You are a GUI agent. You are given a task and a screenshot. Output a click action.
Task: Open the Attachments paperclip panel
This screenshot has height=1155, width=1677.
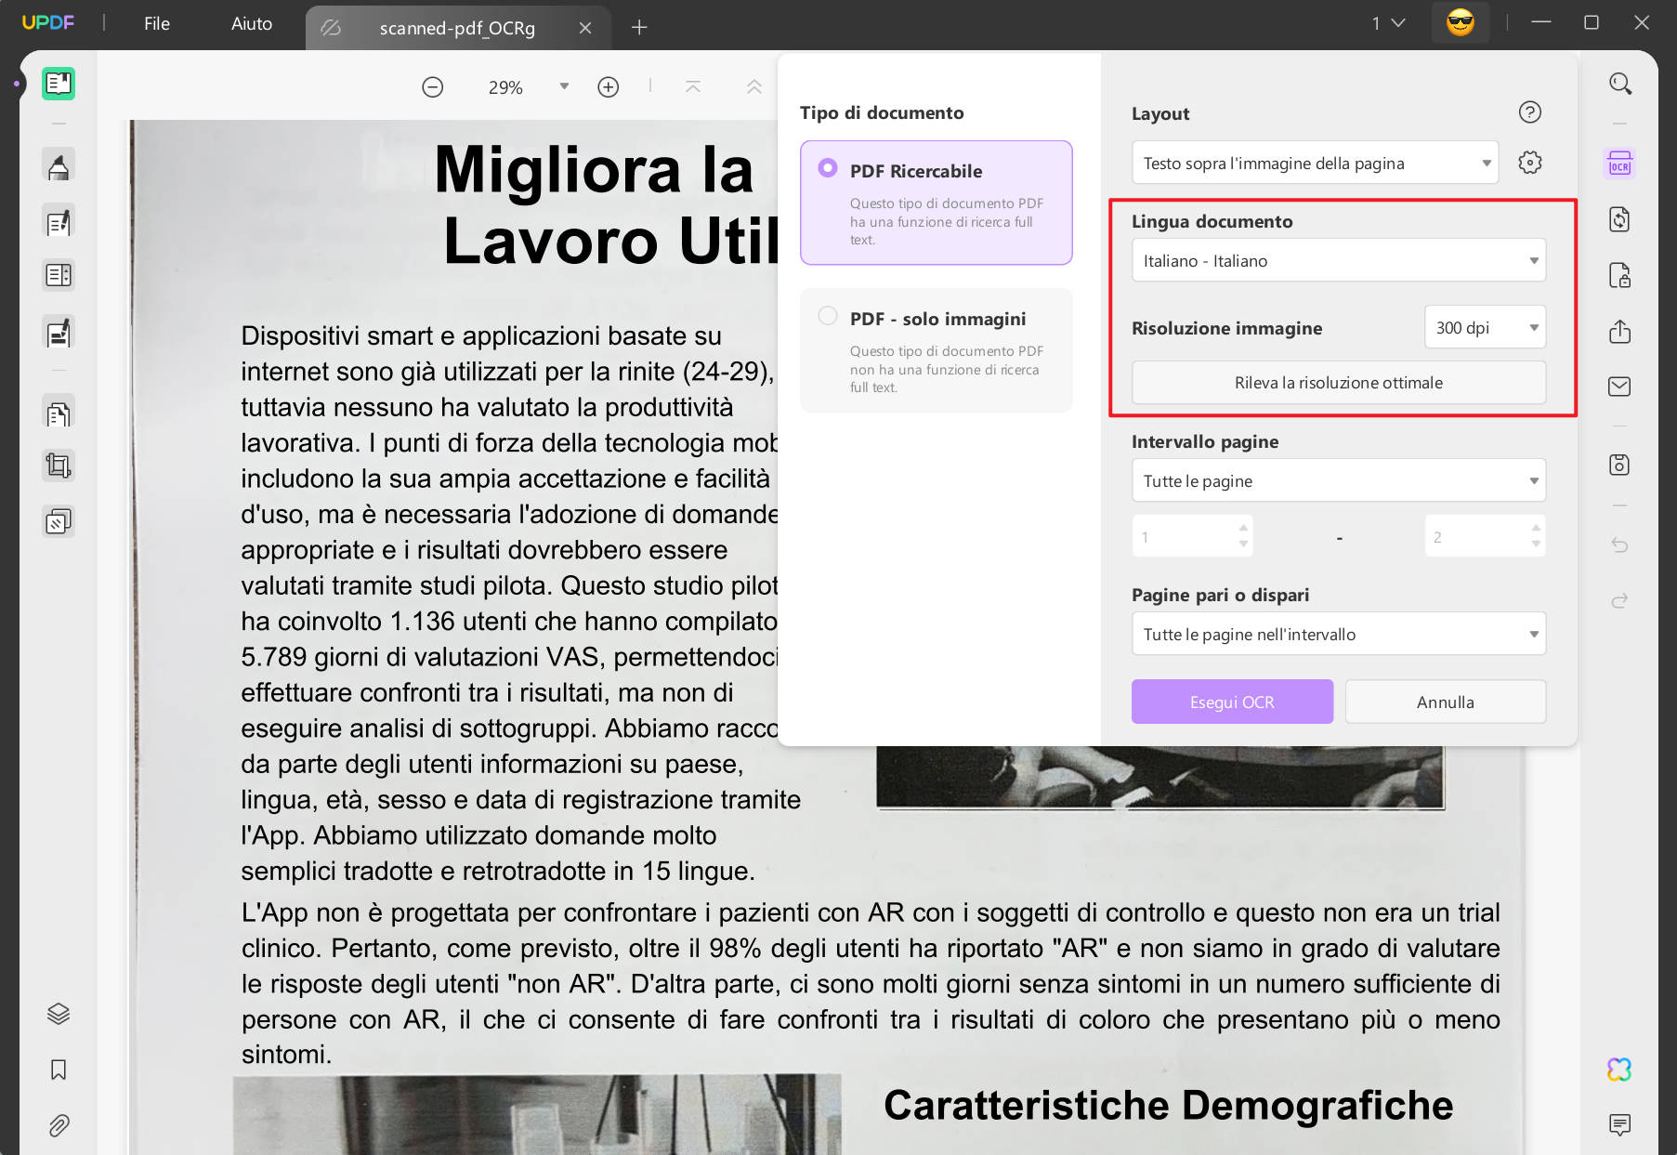point(59,1126)
